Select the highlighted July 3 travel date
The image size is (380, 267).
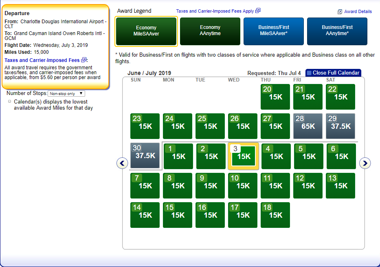(x=242, y=156)
